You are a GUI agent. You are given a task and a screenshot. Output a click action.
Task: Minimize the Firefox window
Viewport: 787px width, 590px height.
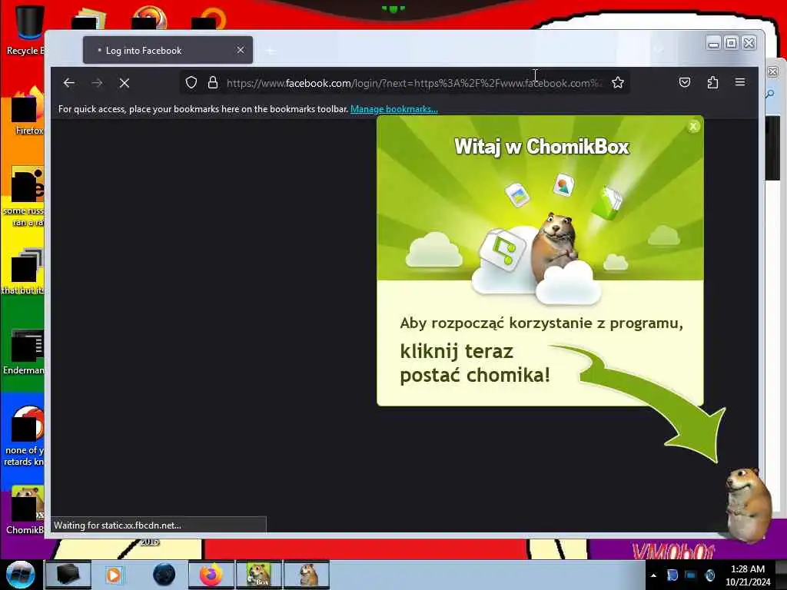pos(713,44)
